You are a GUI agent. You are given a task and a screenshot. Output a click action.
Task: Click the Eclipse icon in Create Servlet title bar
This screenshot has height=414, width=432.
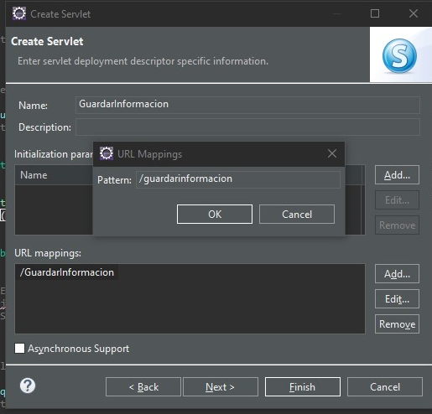(19, 13)
